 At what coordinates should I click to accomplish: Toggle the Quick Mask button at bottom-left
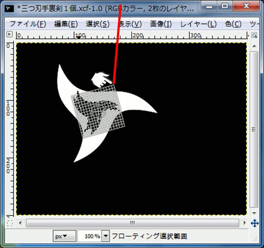click(x=10, y=223)
